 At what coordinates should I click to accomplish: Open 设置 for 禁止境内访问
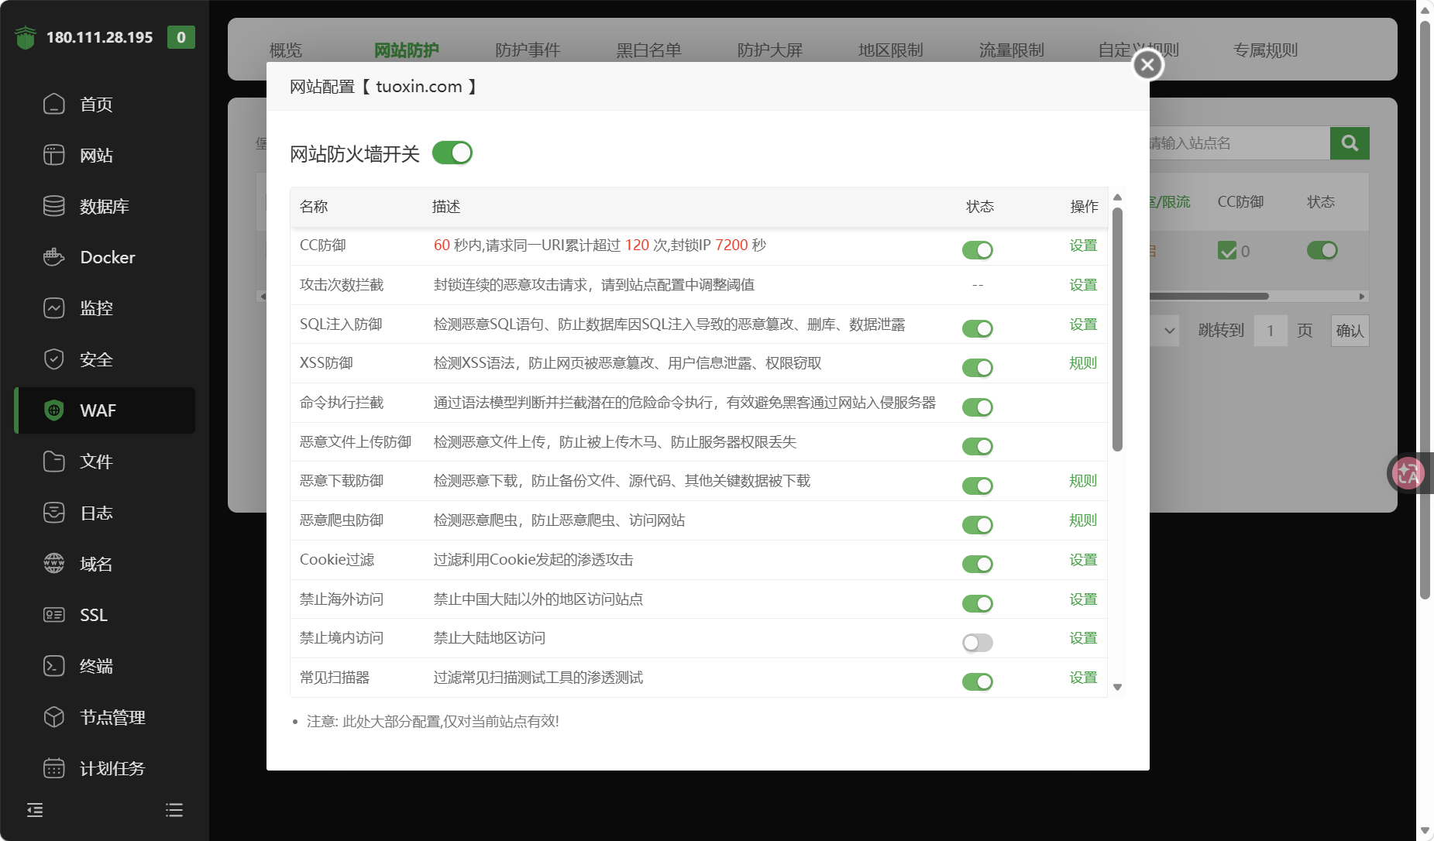coord(1083,638)
